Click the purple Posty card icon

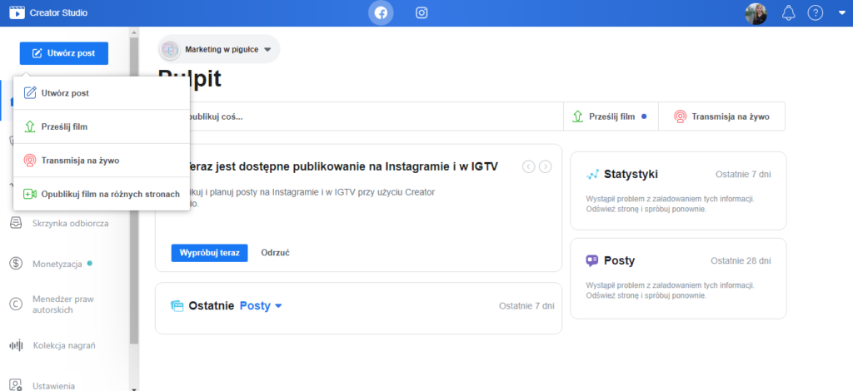pos(592,260)
